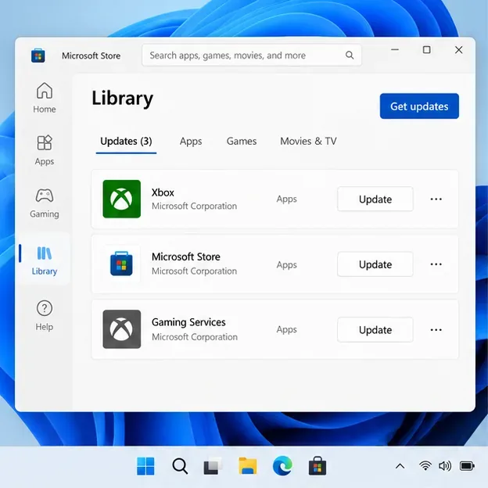Show hidden tray icons chevron
This screenshot has width=488, height=488.
(400, 466)
